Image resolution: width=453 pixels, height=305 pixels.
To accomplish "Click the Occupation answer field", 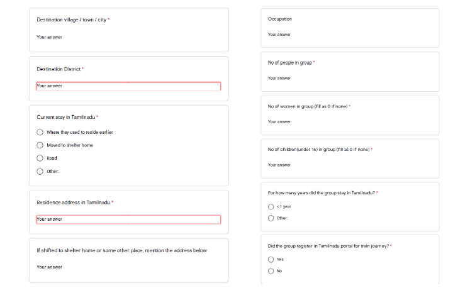I will [x=349, y=35].
